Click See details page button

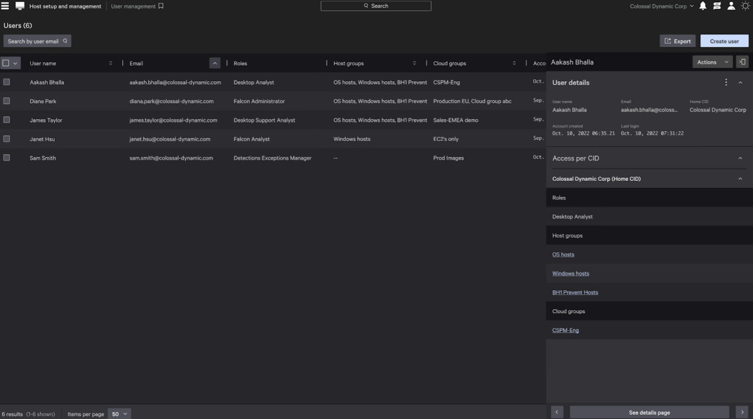pyautogui.click(x=649, y=412)
